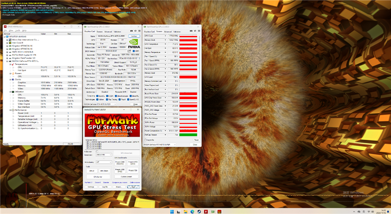Open File Explorer from the taskbar

point(185,212)
